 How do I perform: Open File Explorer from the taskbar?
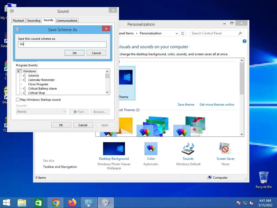(22, 203)
